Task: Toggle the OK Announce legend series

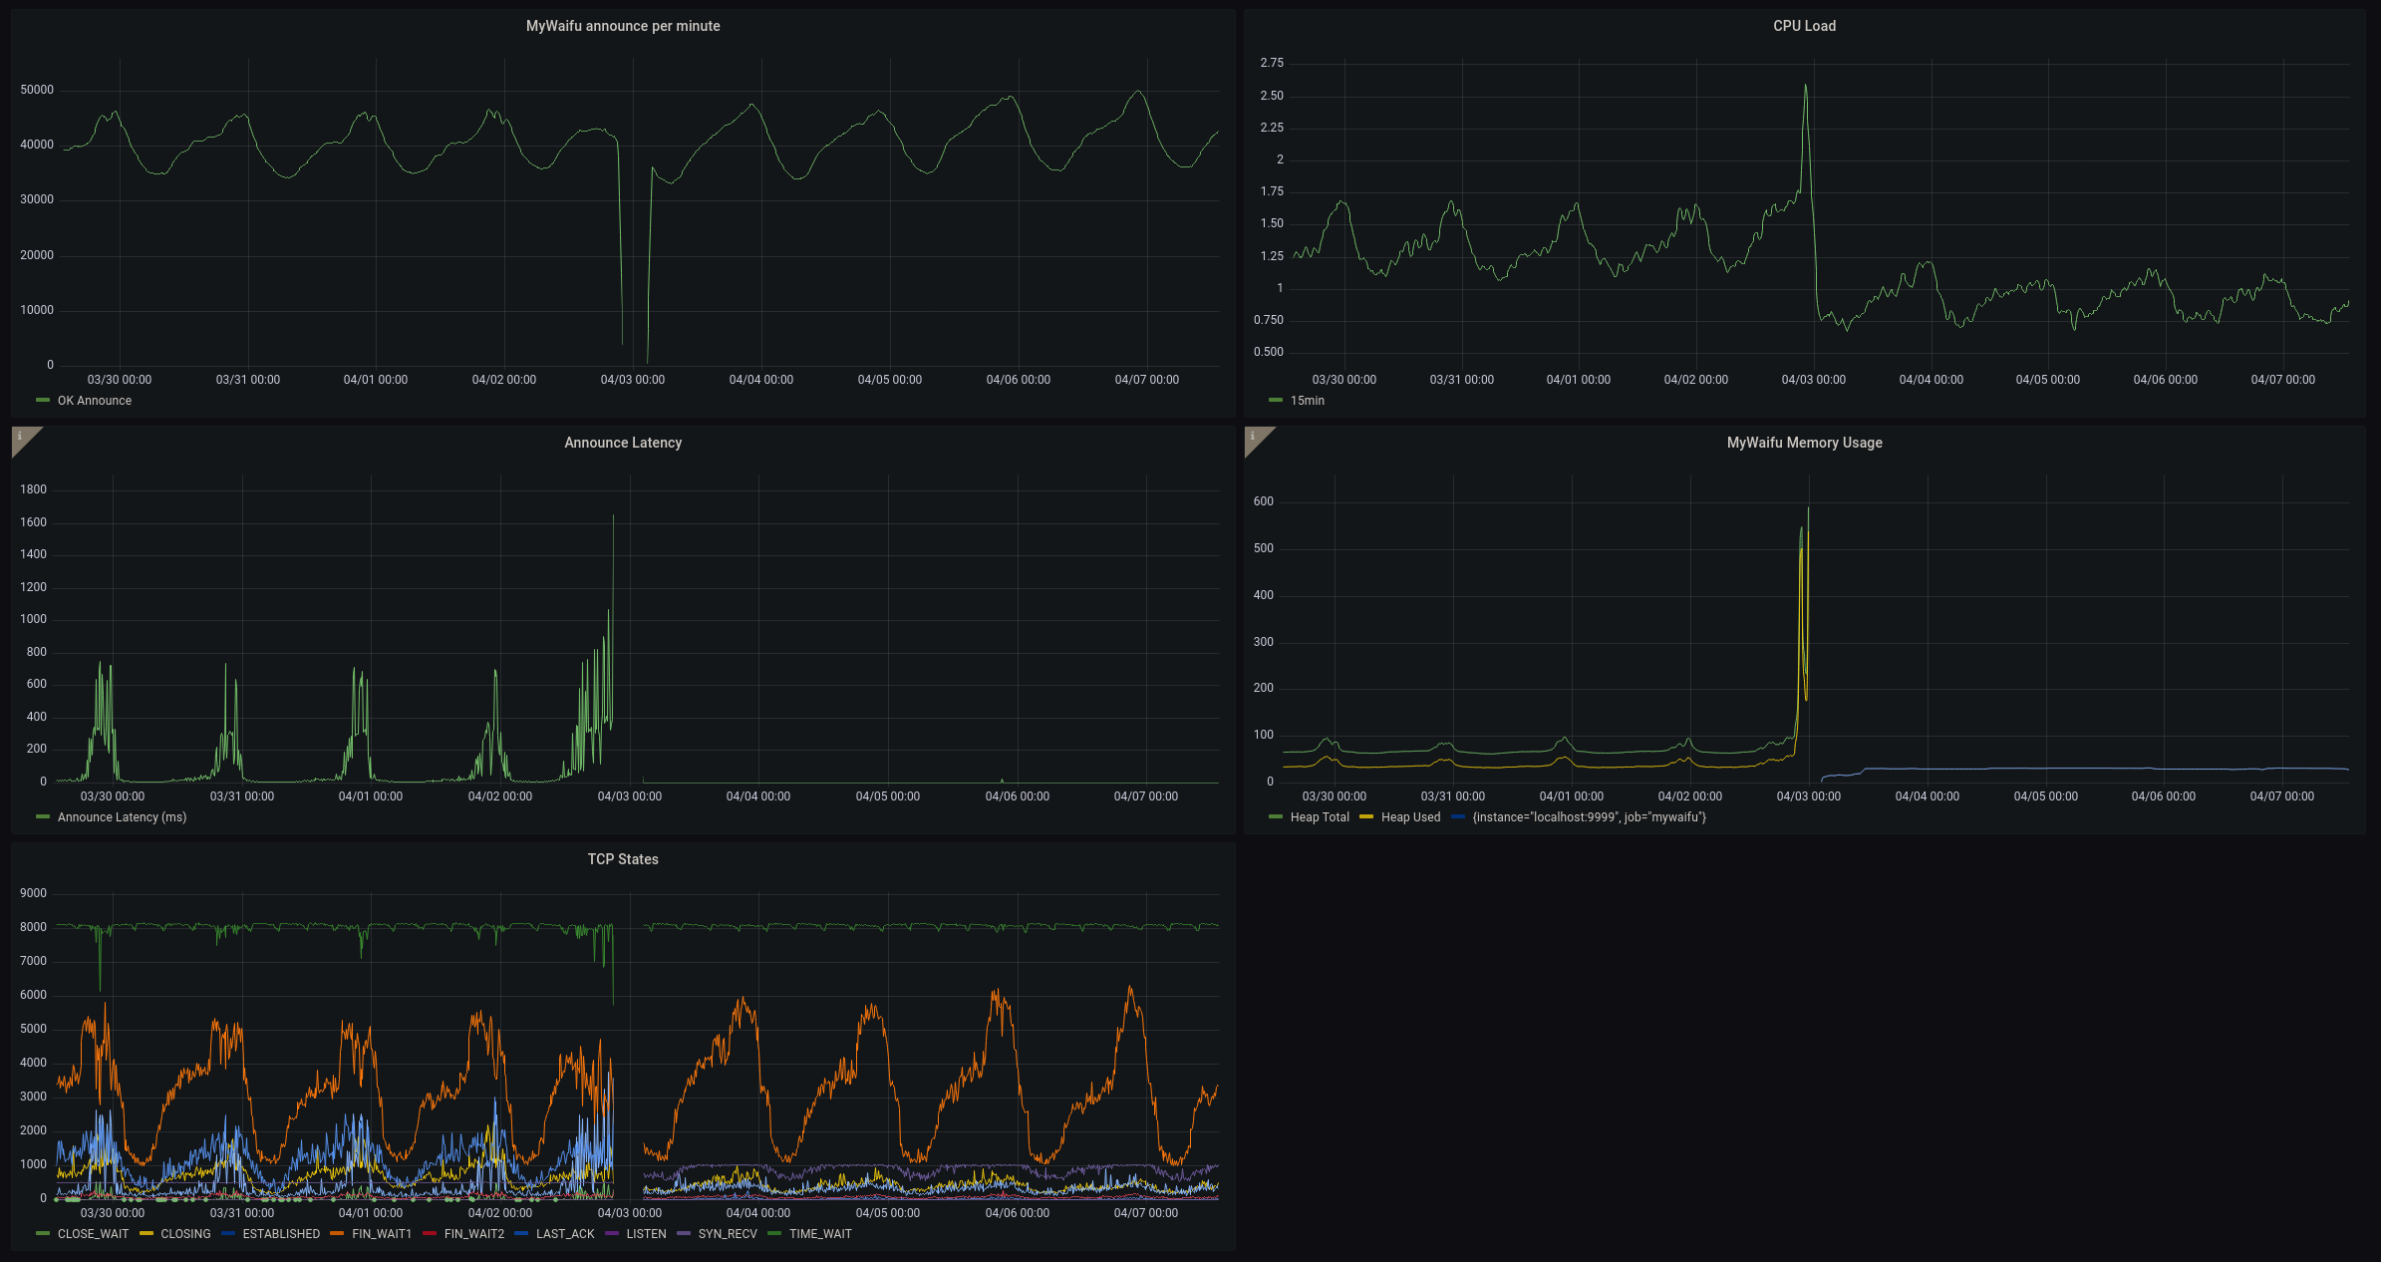Action: (94, 401)
